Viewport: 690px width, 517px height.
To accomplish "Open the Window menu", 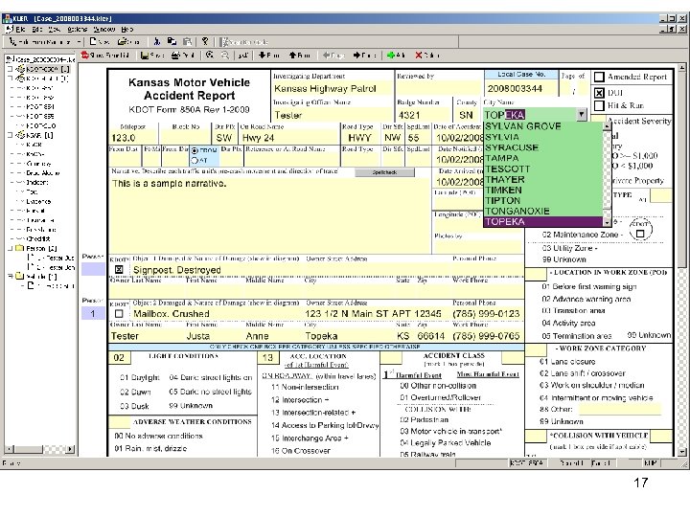I will tap(105, 30).
